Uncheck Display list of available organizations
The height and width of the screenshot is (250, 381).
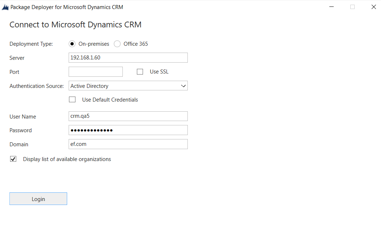13,159
